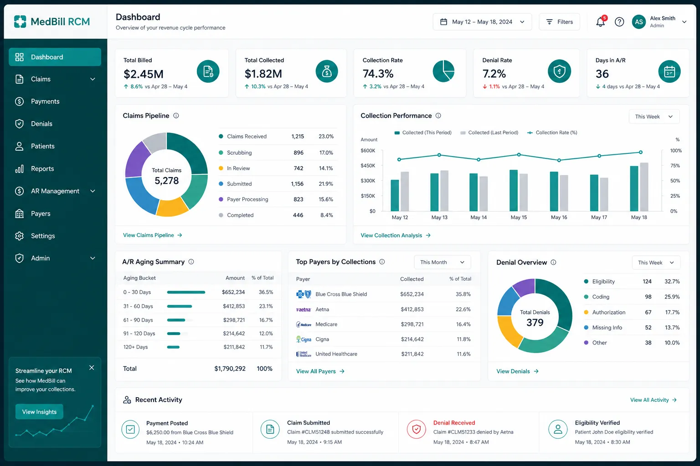Open Reports in the sidebar
This screenshot has height=466, width=700.
55,169
